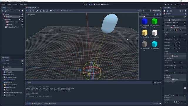
Task: Adjust the mesh thumbnail size slider
Action: pyautogui.click(x=145, y=16)
